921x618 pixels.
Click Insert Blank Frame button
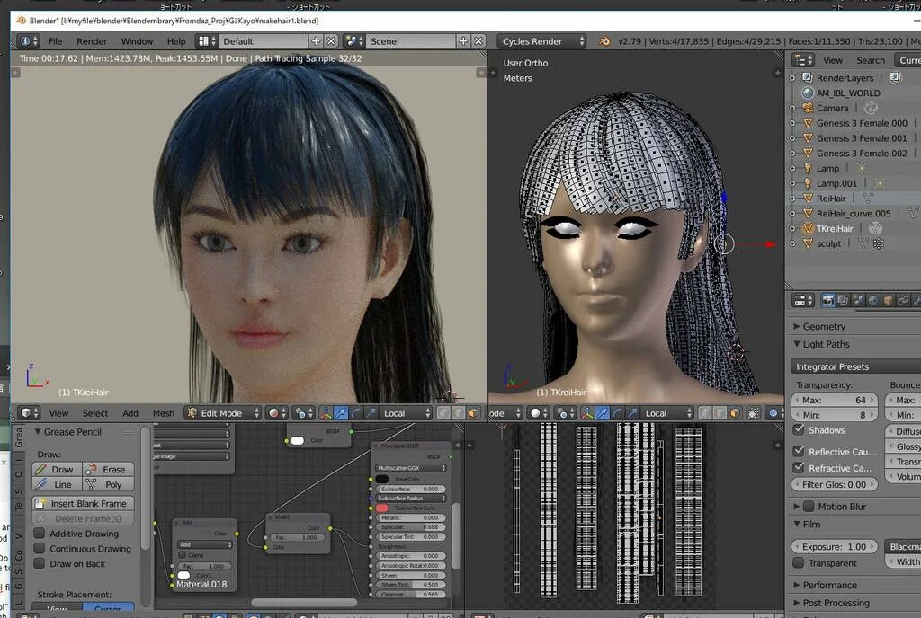point(83,503)
